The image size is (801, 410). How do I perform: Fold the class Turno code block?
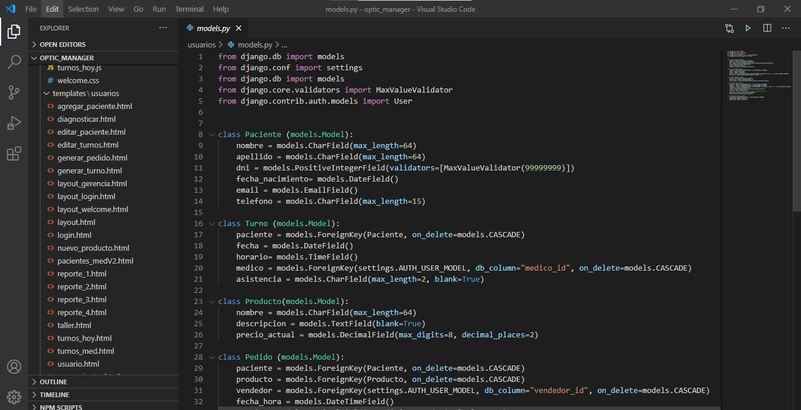tap(212, 224)
